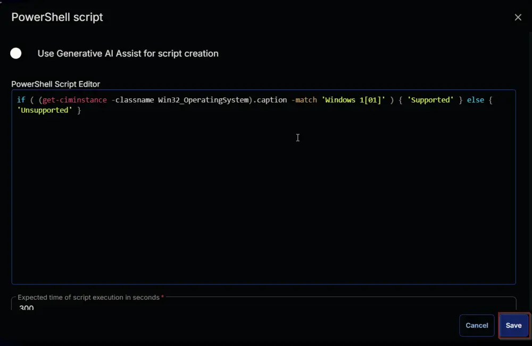Toggle Generative AI Assist switch
Viewport: 532px width, 346px height.
16,53
